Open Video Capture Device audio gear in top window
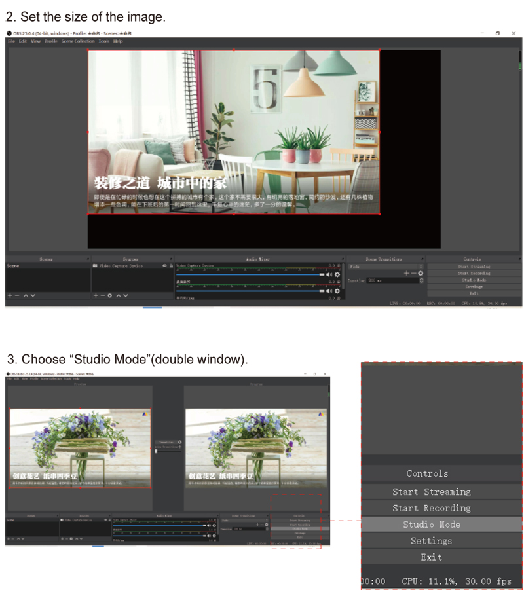 click(337, 274)
